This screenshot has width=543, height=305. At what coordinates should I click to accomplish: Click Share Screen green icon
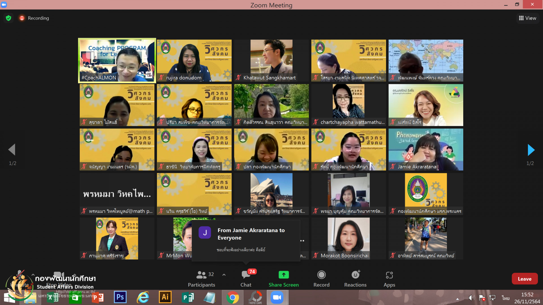click(x=283, y=275)
